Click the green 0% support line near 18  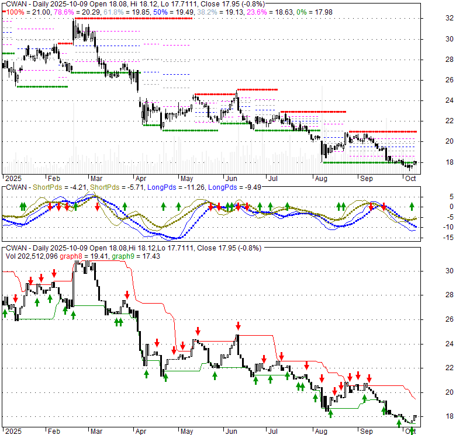pyautogui.click(x=369, y=163)
